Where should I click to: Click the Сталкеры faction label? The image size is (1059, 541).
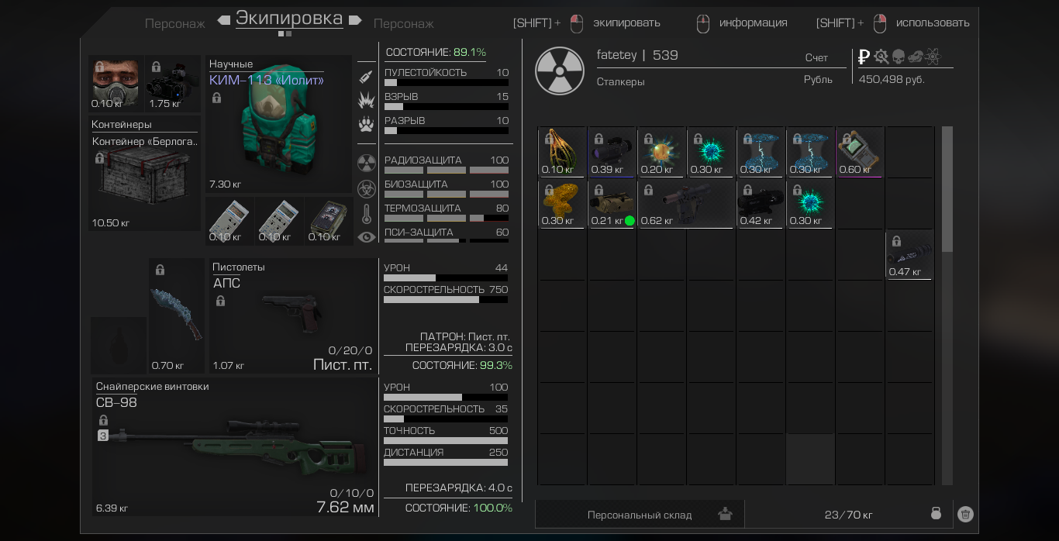(x=620, y=81)
